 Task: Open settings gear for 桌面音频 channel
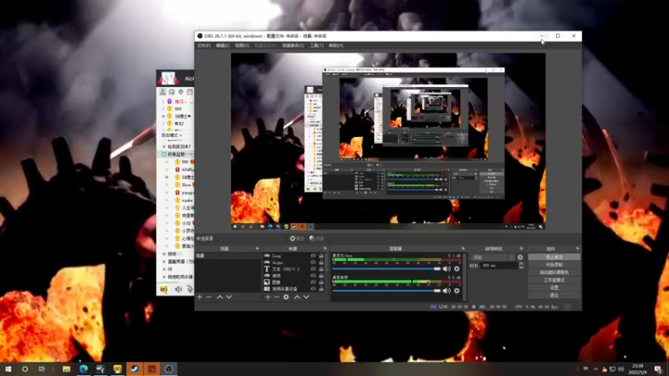click(457, 291)
